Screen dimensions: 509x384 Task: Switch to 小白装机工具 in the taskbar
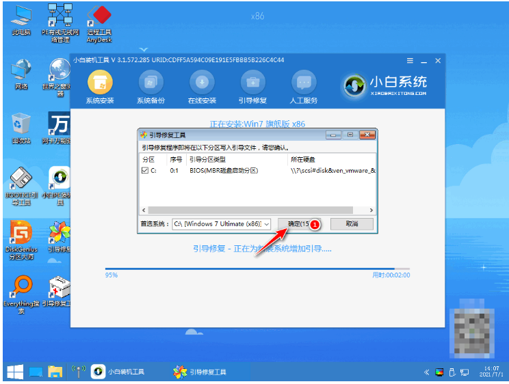[x=123, y=372]
